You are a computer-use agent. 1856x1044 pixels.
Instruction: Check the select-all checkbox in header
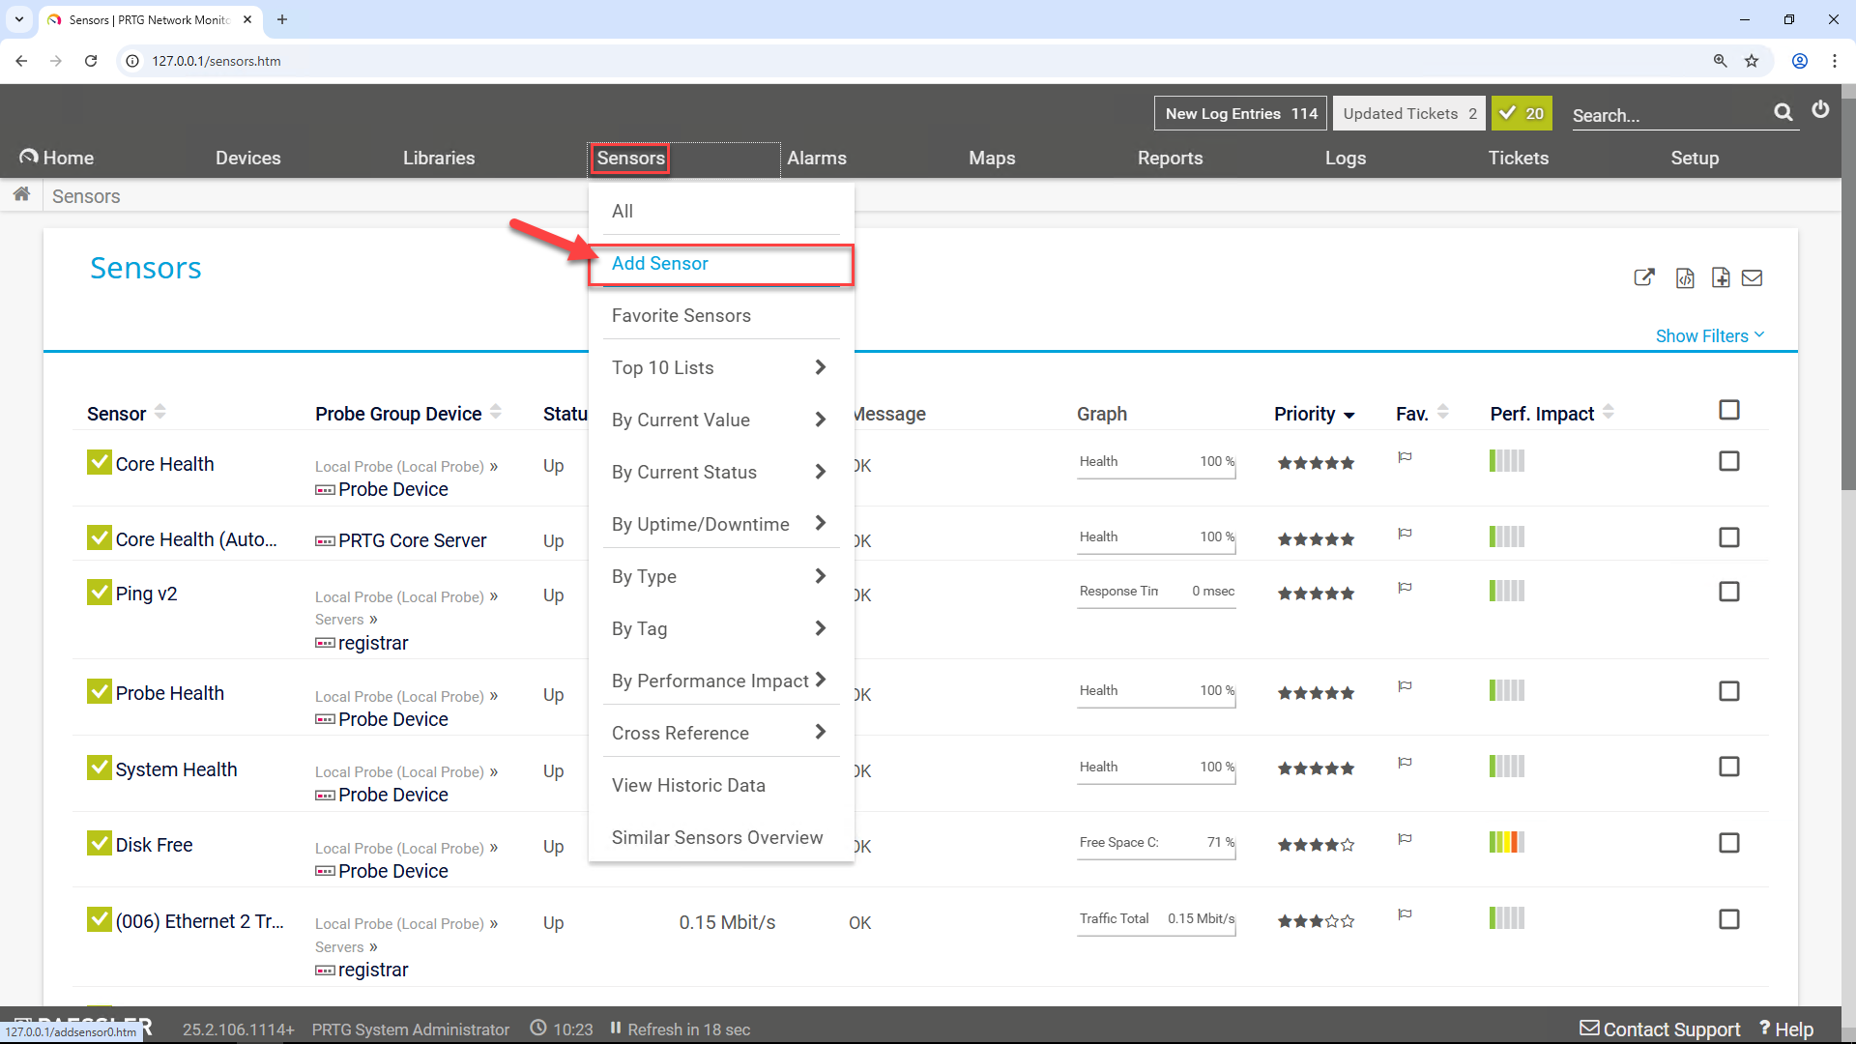(1729, 410)
